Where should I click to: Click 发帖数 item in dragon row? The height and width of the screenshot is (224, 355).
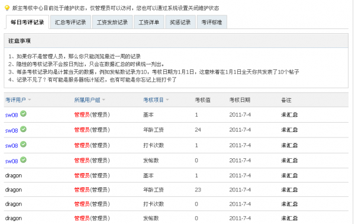click(x=151, y=218)
